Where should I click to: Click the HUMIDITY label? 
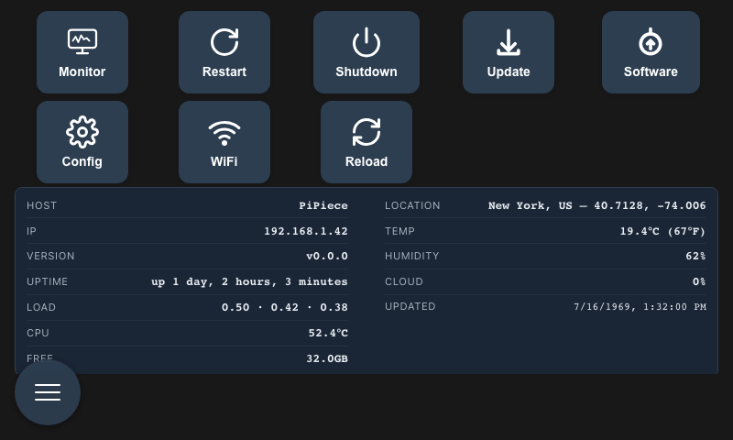point(411,257)
